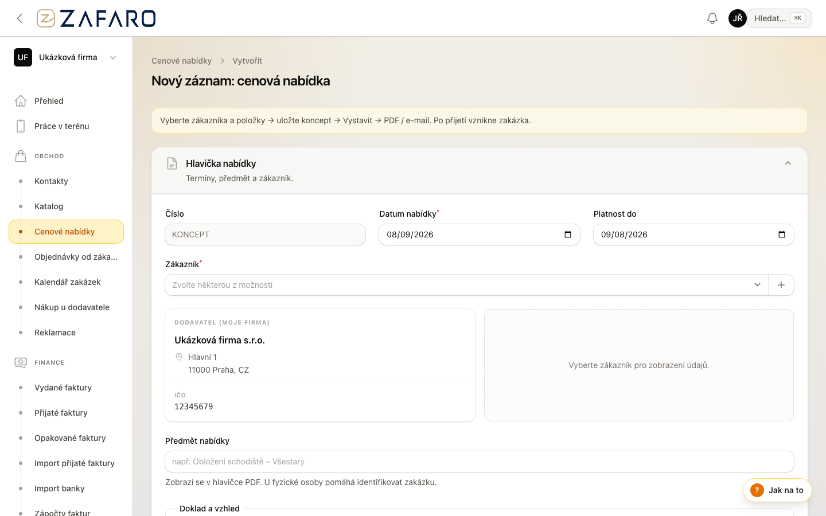This screenshot has height=516, width=826.
Task: Open Přijaté faktury
Action: click(67, 413)
